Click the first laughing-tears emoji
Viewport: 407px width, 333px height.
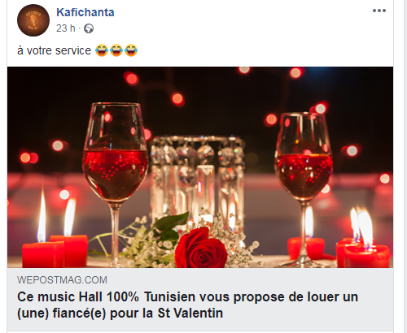point(102,50)
